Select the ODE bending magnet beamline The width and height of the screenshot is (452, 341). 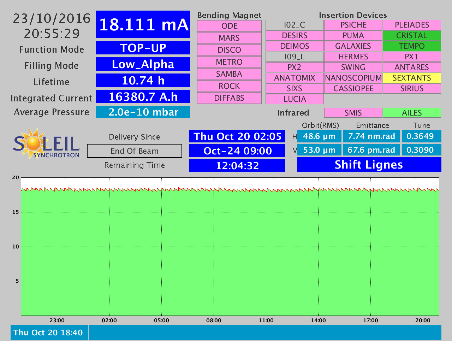tap(229, 26)
